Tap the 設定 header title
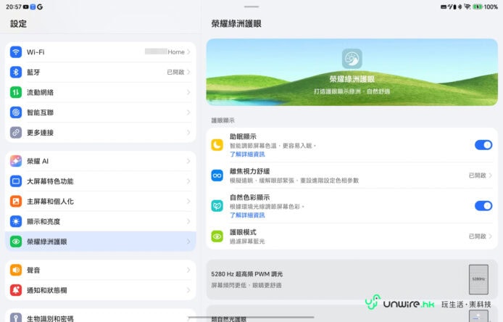 click(18, 24)
